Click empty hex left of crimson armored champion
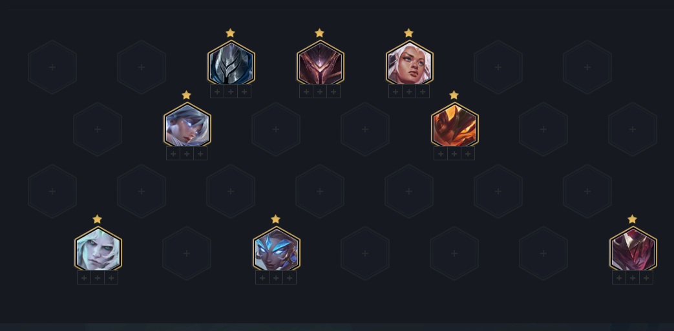Viewport: 674px width, 331px height. [x=543, y=253]
